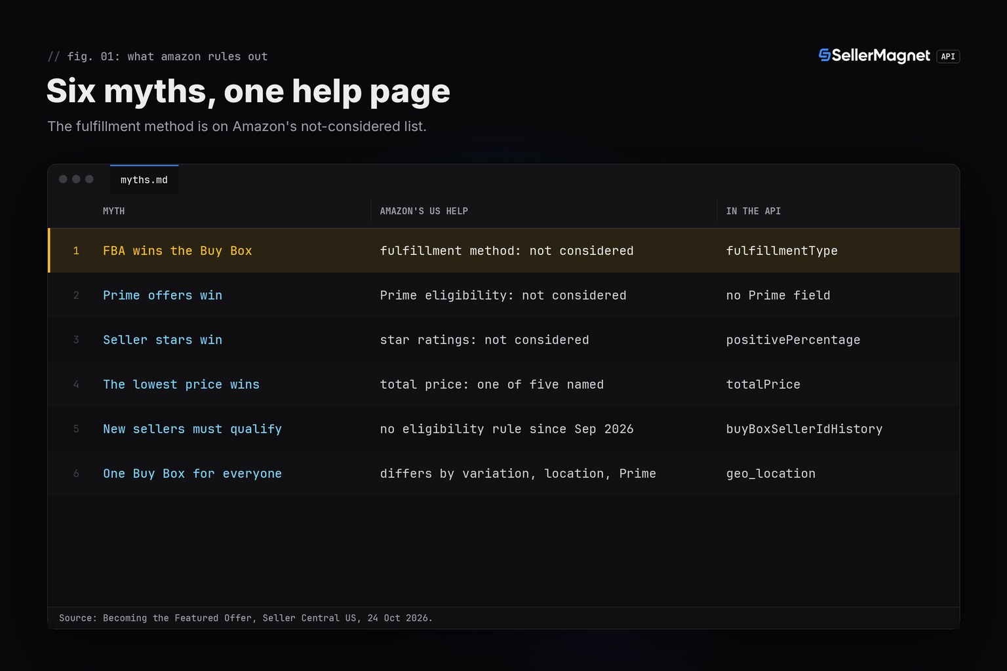Click 'fulfillment method: not considered' cell
The image size is (1007, 671).
(507, 251)
